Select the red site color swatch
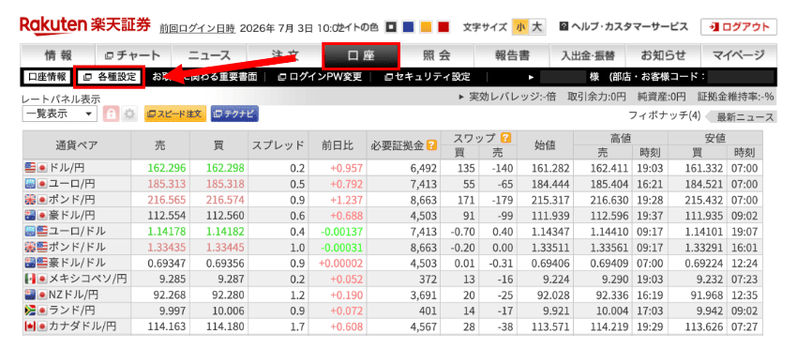The height and width of the screenshot is (349, 797). tap(444, 26)
